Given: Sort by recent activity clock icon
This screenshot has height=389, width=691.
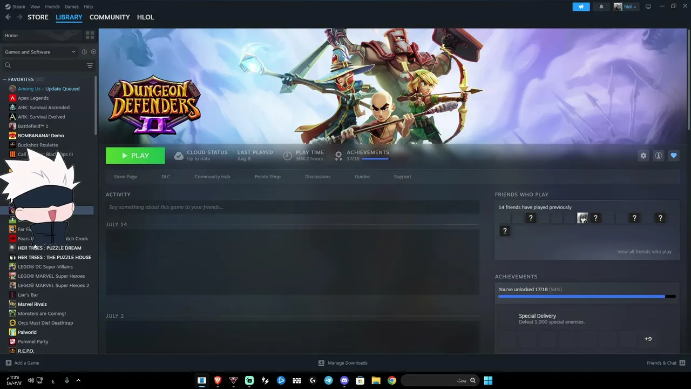Looking at the screenshot, I should [x=84, y=52].
